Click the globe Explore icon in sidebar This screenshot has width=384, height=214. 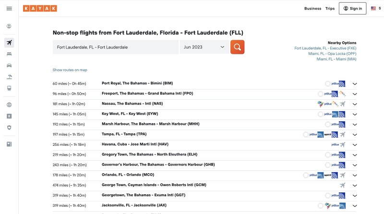tap(9, 105)
